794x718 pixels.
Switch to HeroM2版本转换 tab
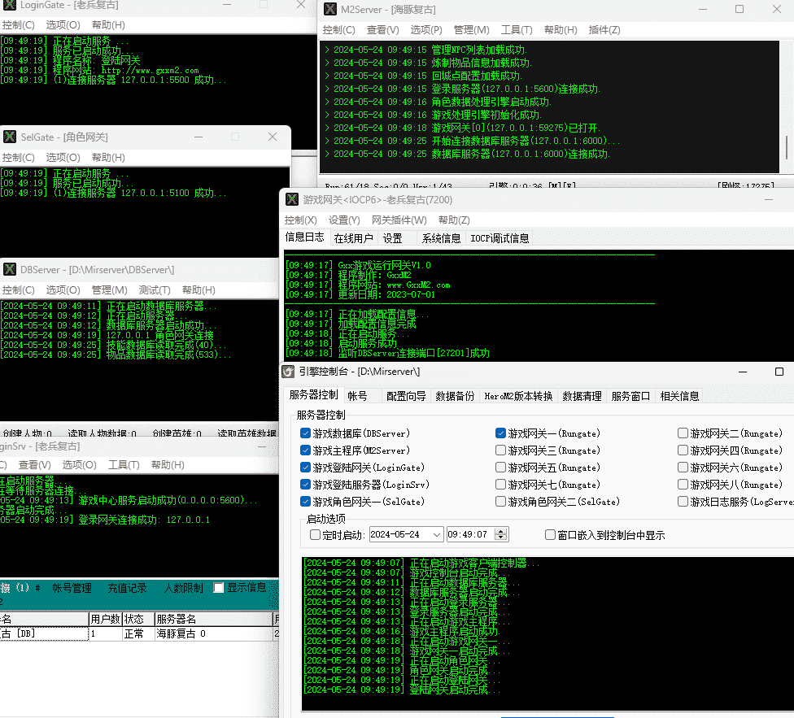[x=518, y=396]
